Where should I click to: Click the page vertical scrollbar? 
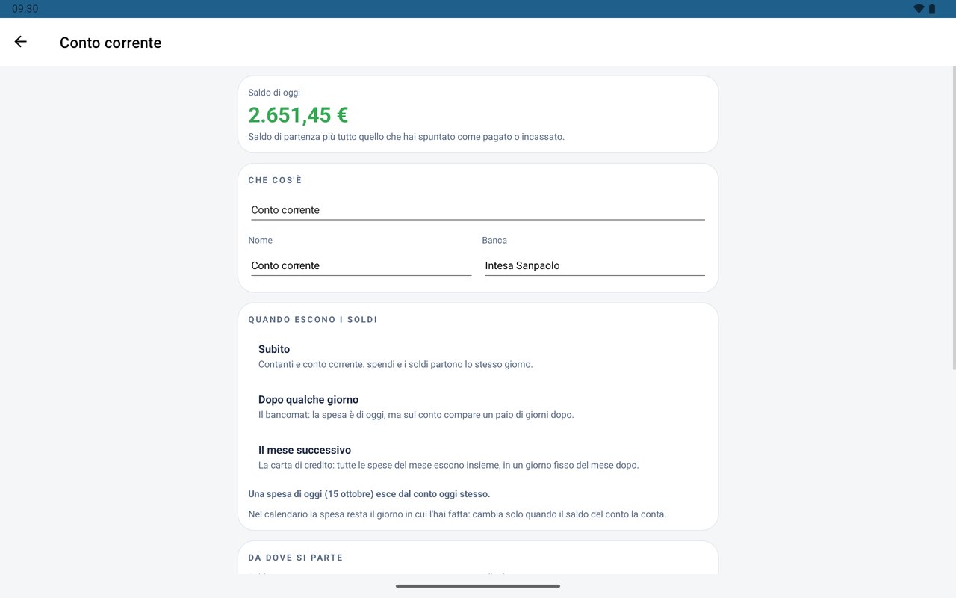pos(953,218)
